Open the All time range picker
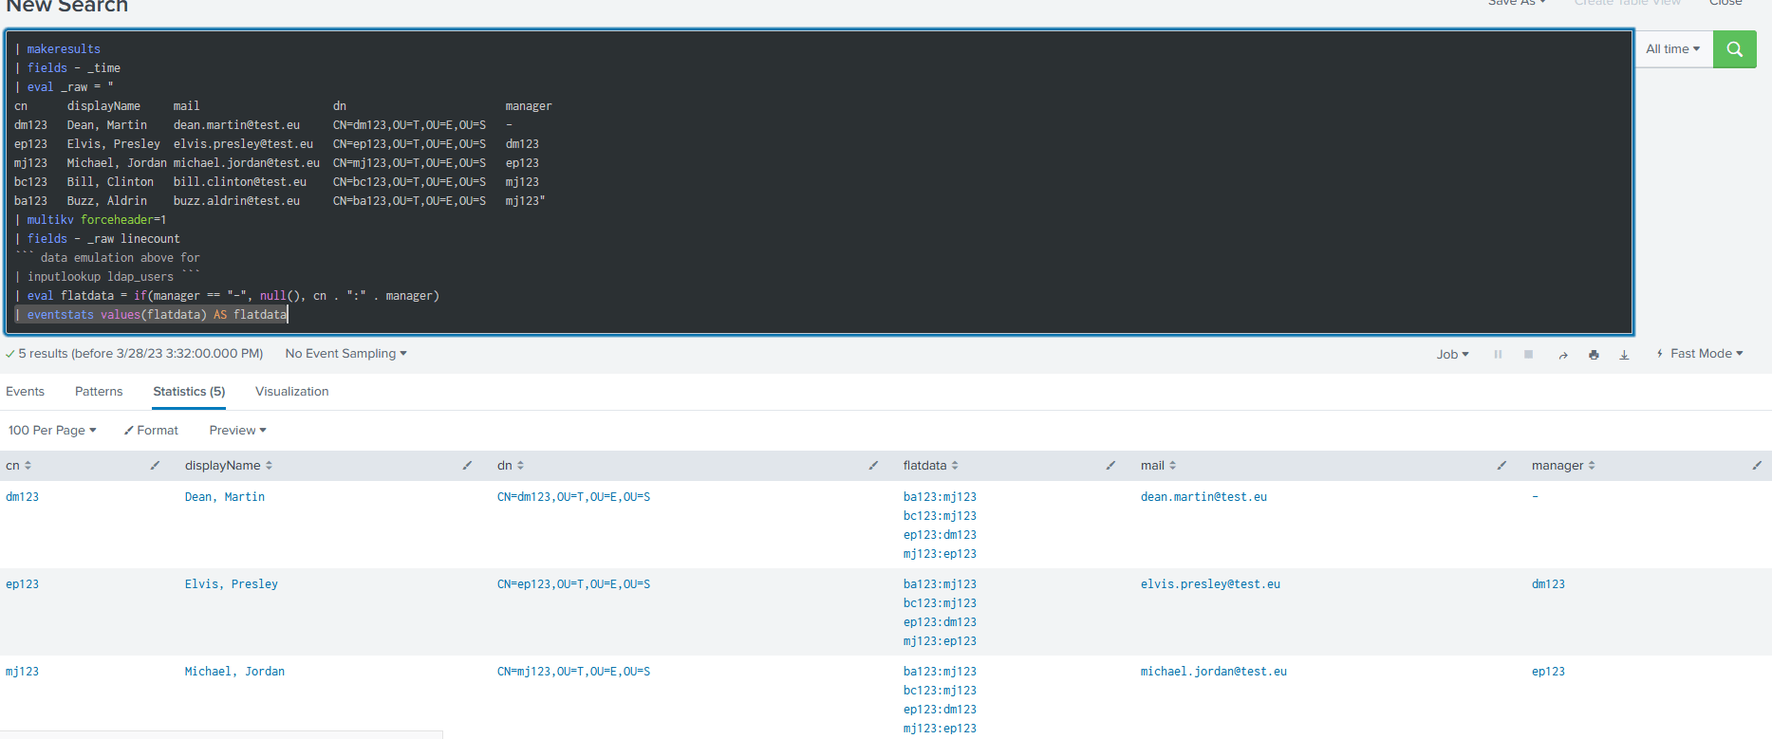1772x739 pixels. click(x=1673, y=49)
